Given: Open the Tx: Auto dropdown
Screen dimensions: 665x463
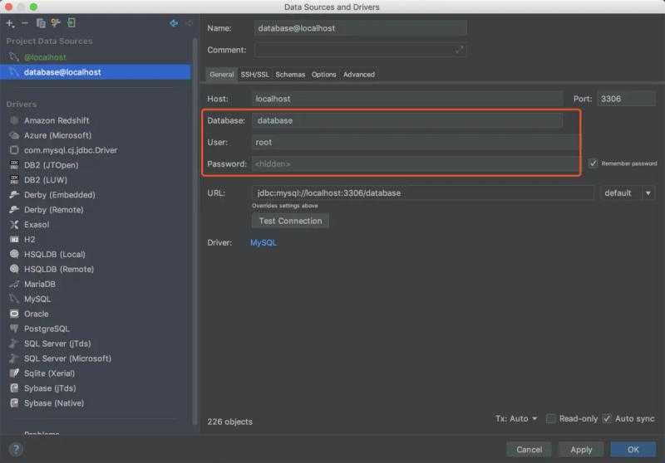Looking at the screenshot, I should [x=516, y=419].
